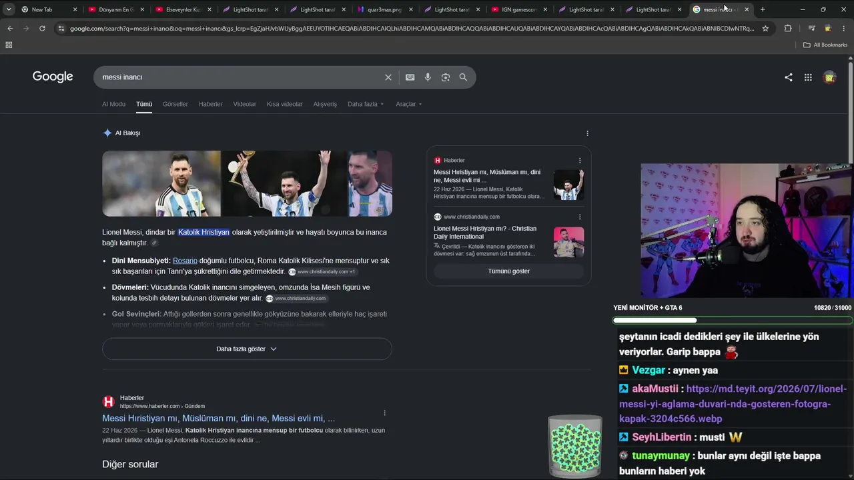The height and width of the screenshot is (480, 854).
Task: Switch to the 'Ebeveynler' YouTube tab
Action: pos(182,9)
